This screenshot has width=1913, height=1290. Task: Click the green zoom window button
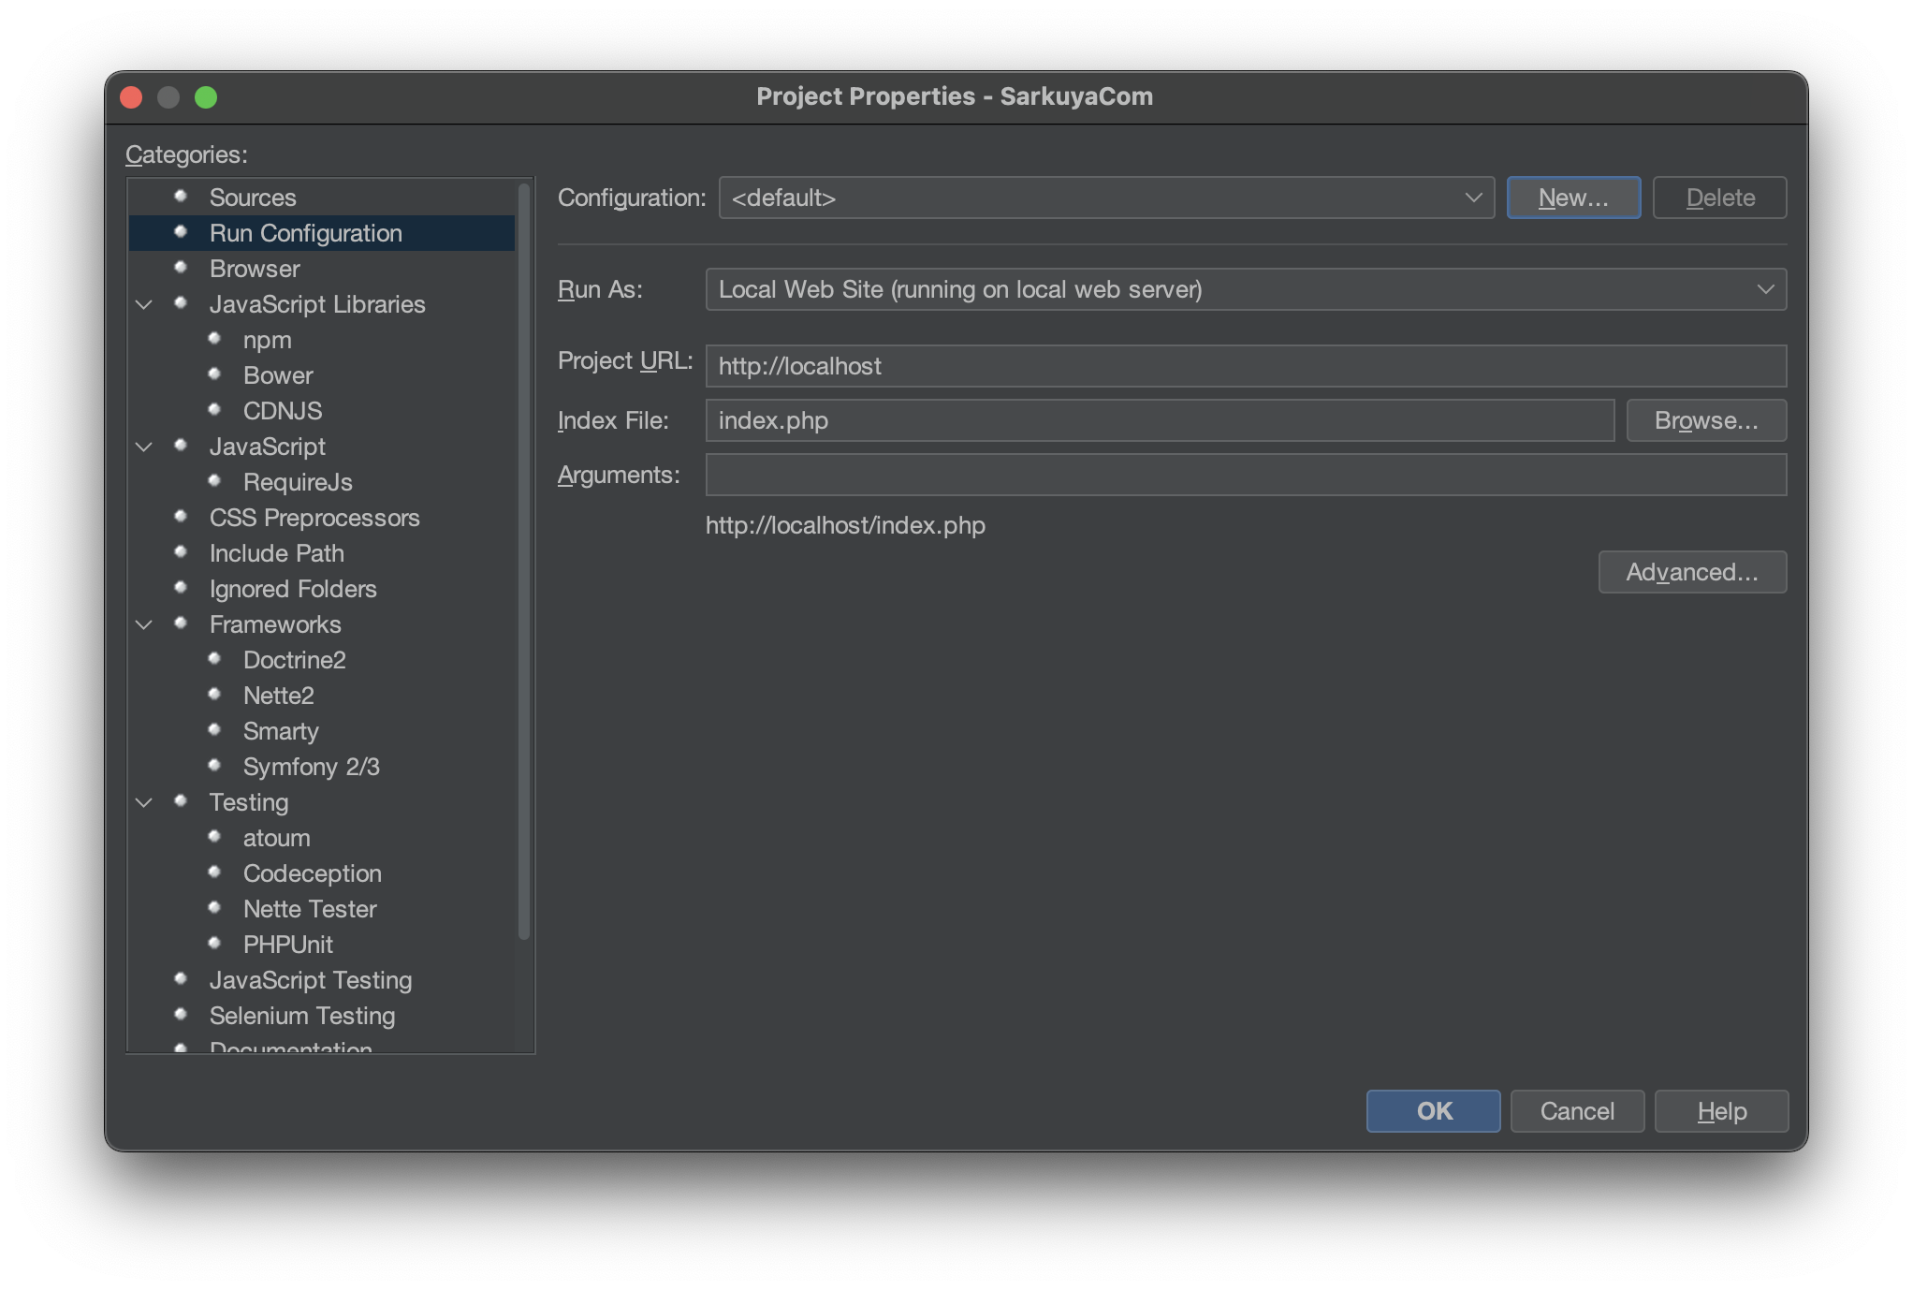pos(206,97)
